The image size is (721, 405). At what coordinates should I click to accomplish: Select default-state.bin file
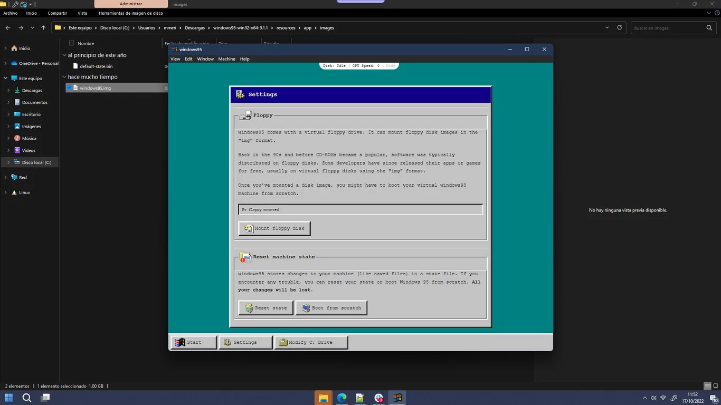tap(96, 66)
